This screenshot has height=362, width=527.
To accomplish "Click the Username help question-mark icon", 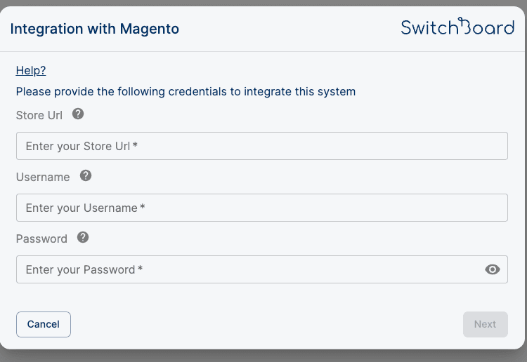I will pos(86,175).
